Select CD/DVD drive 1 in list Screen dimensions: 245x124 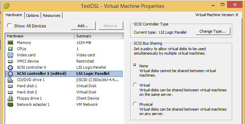(x=64, y=80)
